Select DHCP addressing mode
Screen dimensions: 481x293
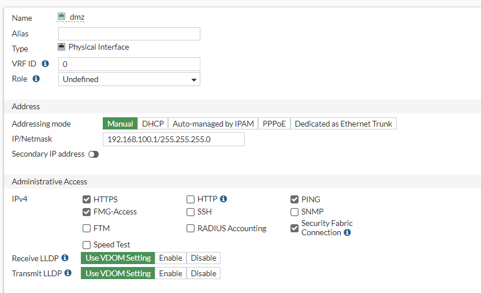[x=153, y=124]
